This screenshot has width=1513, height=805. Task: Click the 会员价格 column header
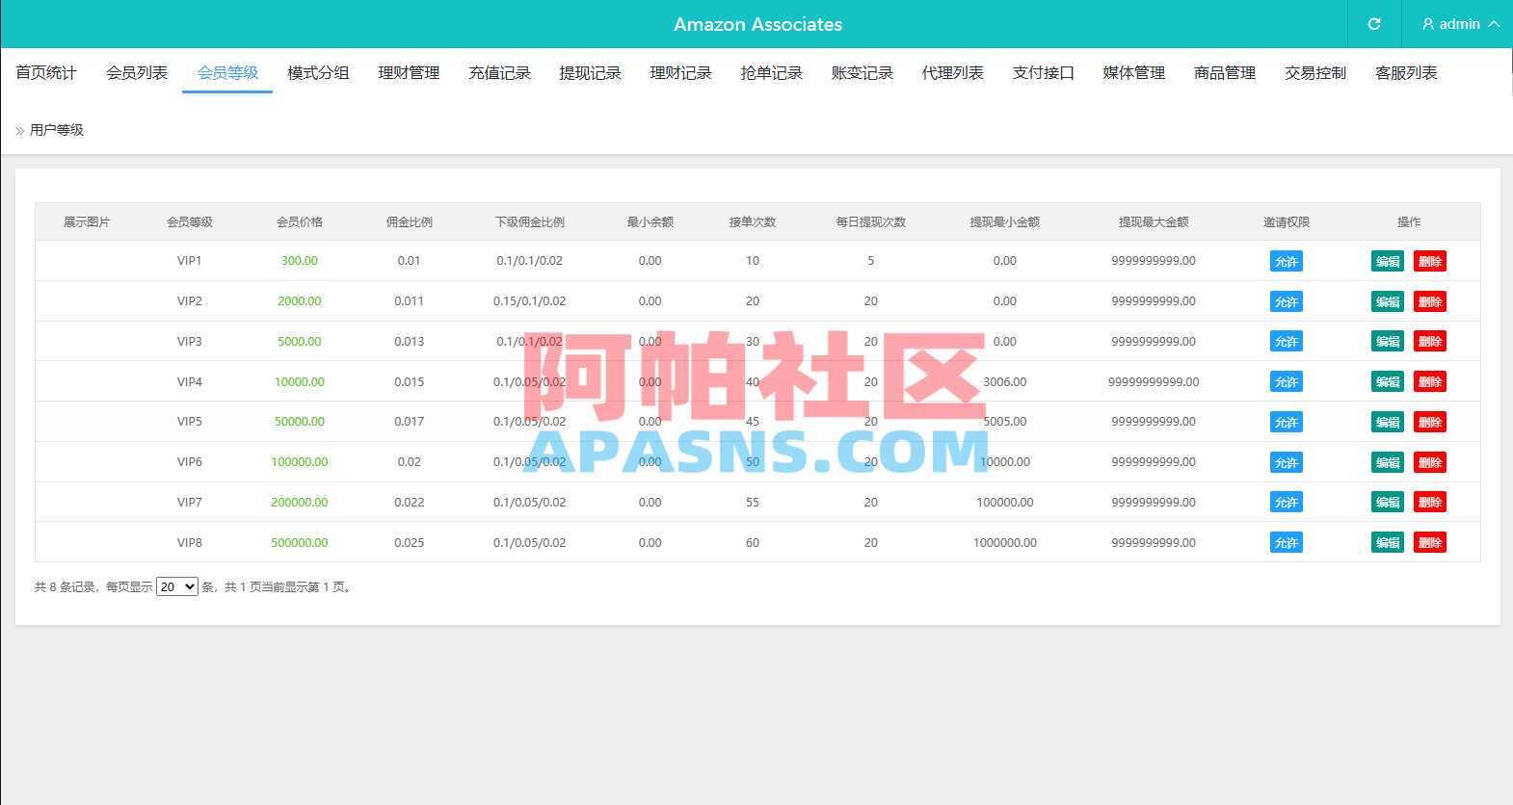(x=300, y=222)
